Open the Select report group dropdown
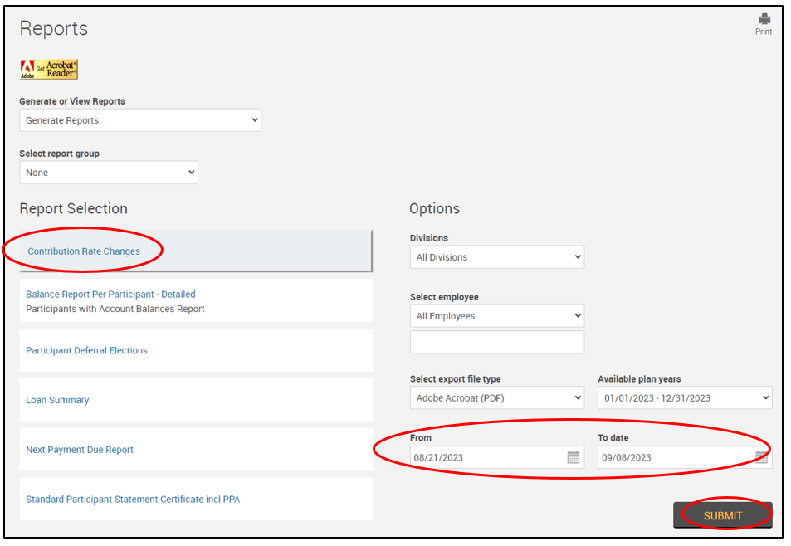 click(109, 173)
